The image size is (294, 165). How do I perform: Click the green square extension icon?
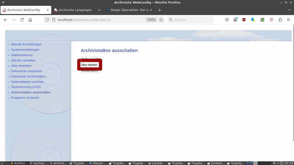[x=262, y=20]
